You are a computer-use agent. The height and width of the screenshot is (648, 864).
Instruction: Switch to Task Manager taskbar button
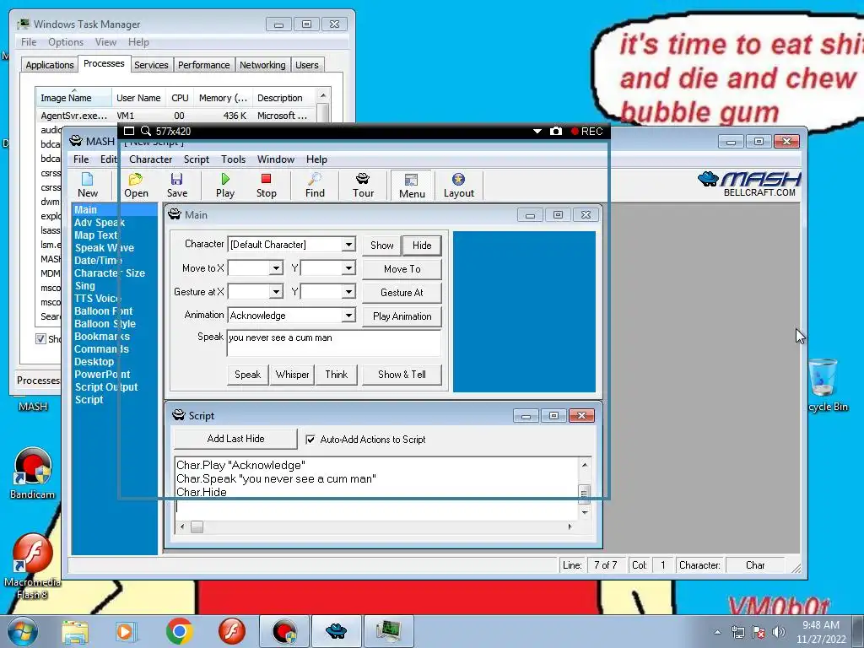pos(388,631)
